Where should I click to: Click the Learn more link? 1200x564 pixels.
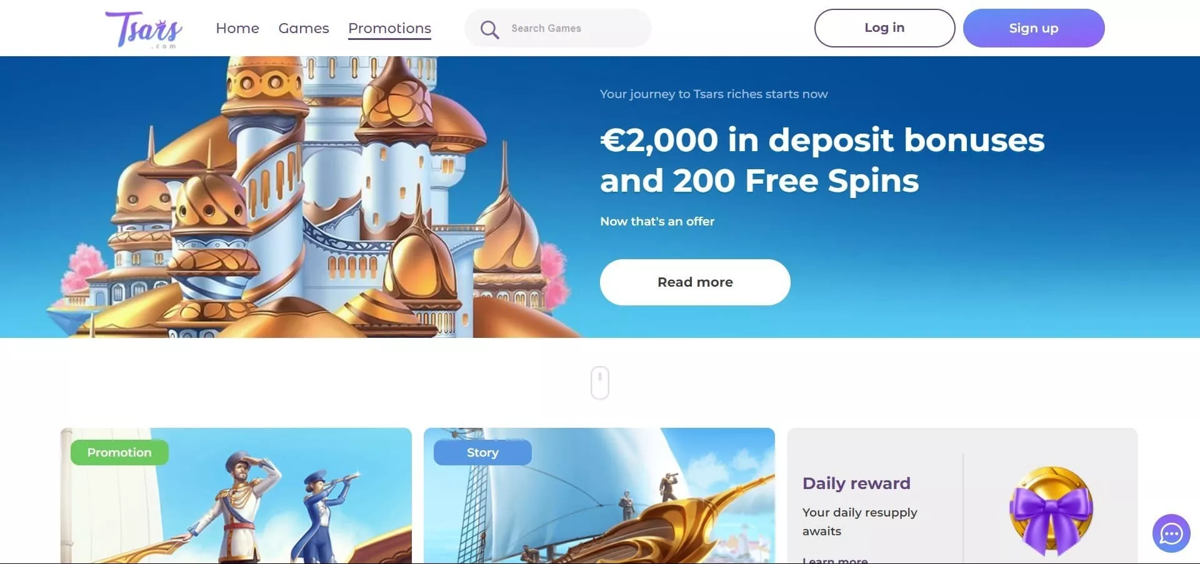[835, 560]
